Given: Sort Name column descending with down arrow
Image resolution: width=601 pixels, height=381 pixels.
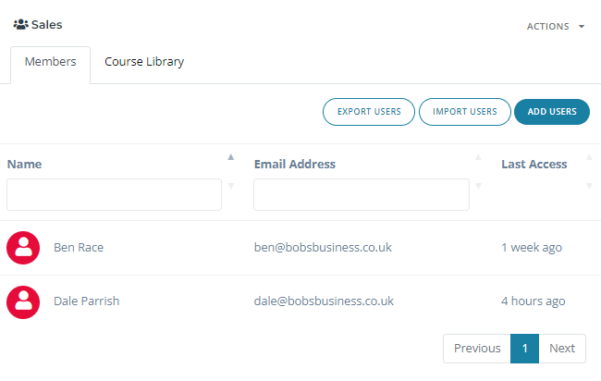Looking at the screenshot, I should coord(231,186).
